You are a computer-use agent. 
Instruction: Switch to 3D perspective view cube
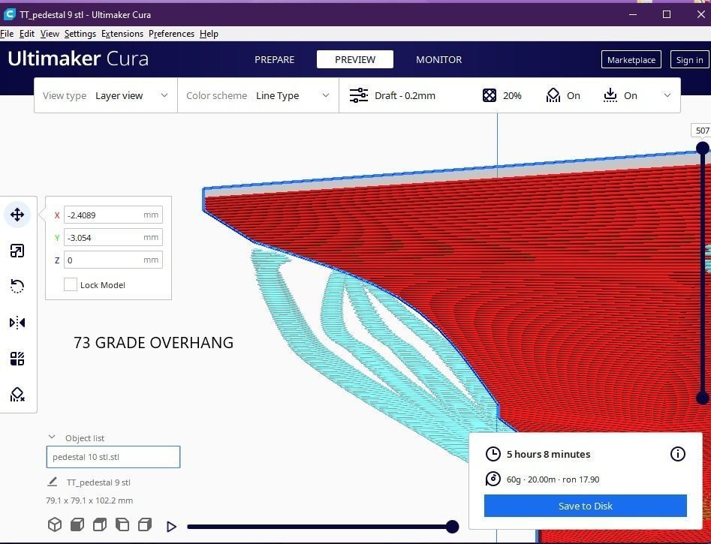55,524
